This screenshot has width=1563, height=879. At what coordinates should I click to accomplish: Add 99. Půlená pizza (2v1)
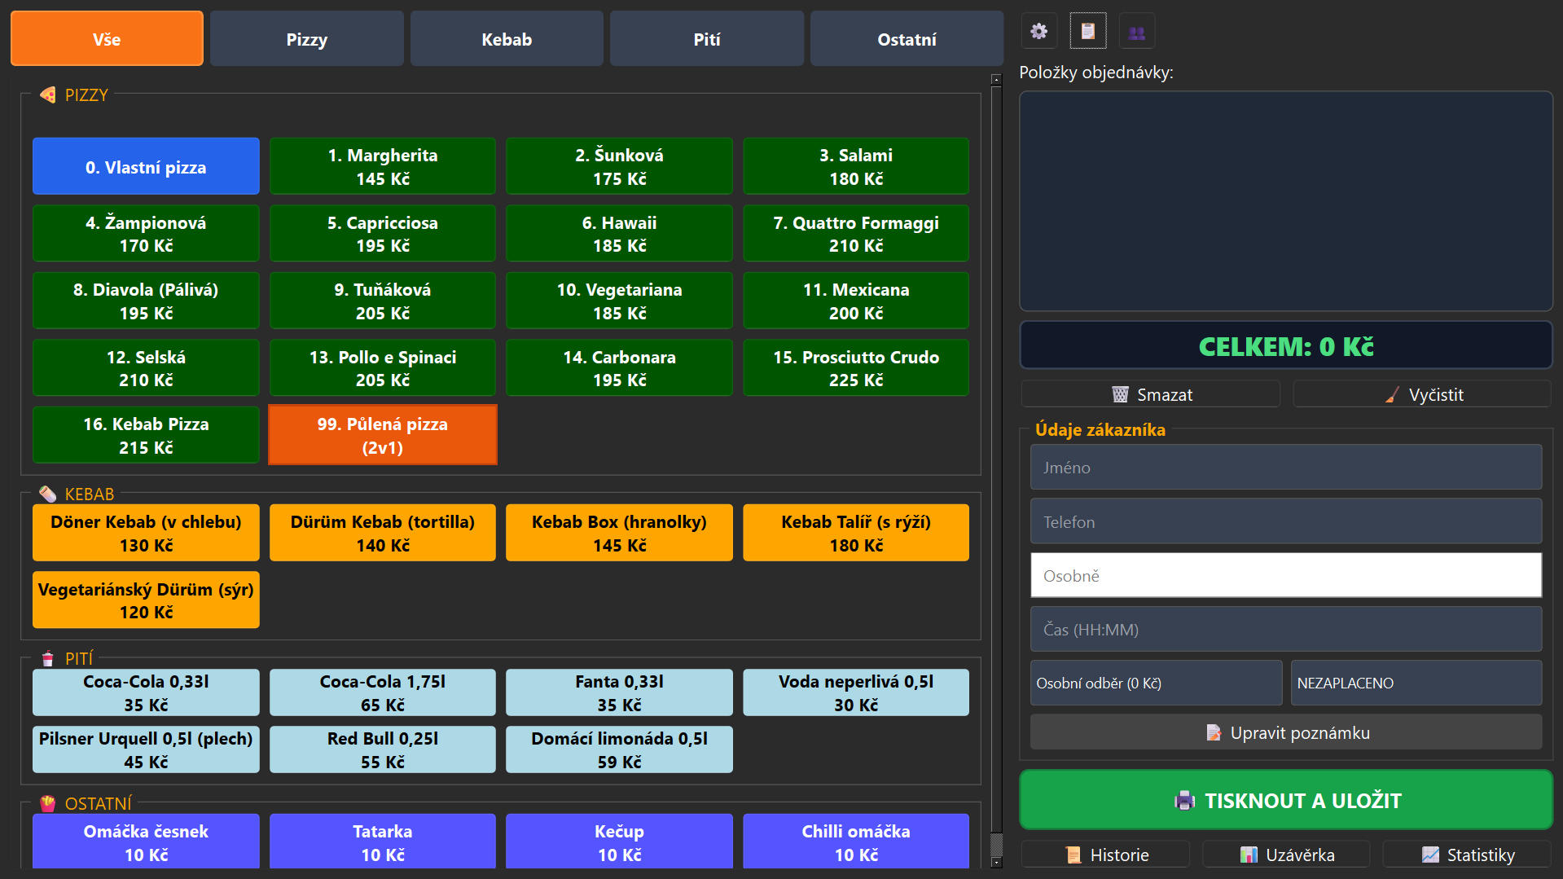[382, 435]
